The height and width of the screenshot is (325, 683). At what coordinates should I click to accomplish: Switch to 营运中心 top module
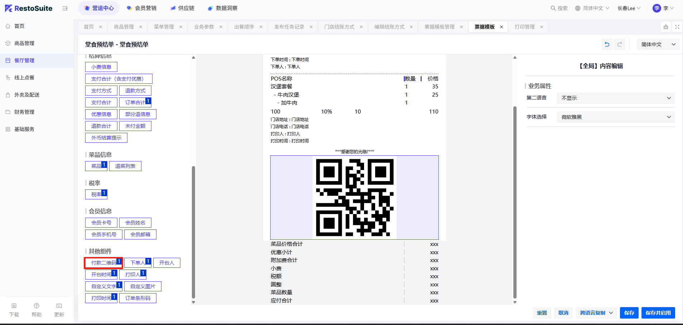pyautogui.click(x=99, y=8)
